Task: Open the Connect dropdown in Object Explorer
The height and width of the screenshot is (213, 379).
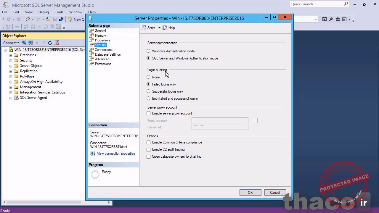Action: click(x=11, y=43)
